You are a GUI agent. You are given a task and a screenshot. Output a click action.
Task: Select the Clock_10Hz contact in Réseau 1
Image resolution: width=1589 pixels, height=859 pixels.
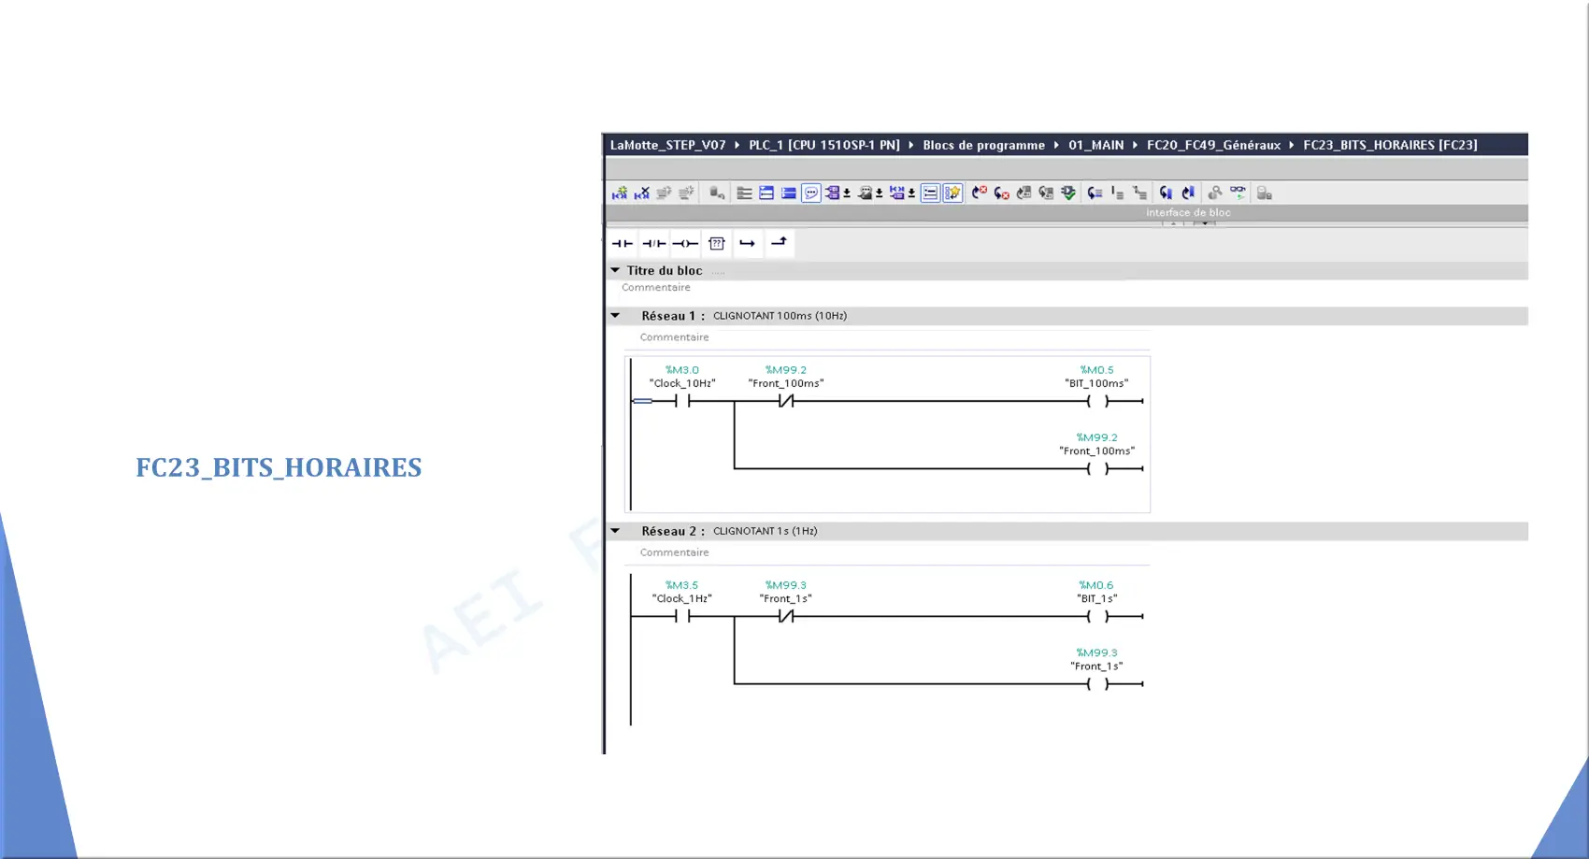pos(682,401)
